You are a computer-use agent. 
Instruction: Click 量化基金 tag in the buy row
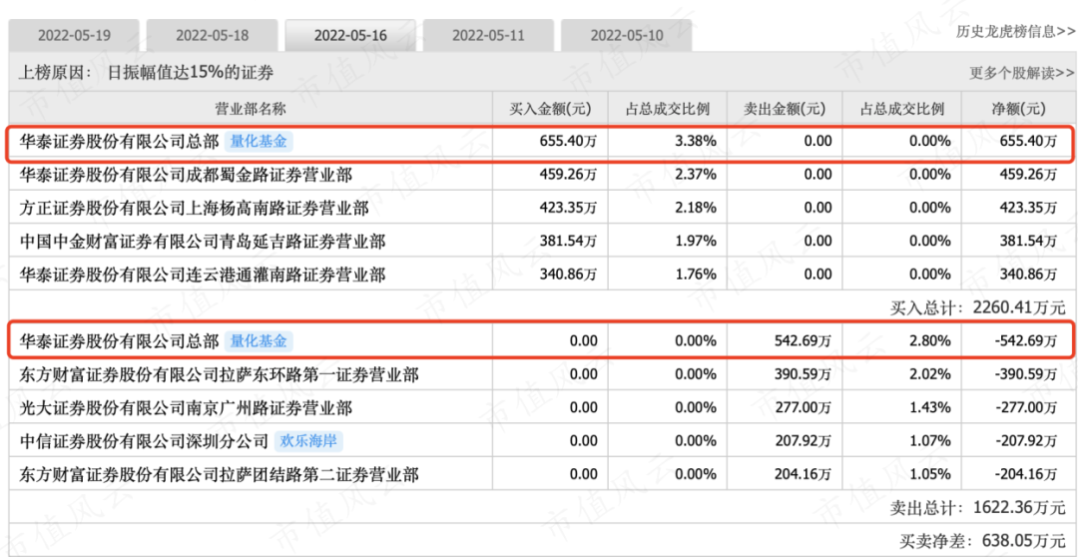point(259,142)
